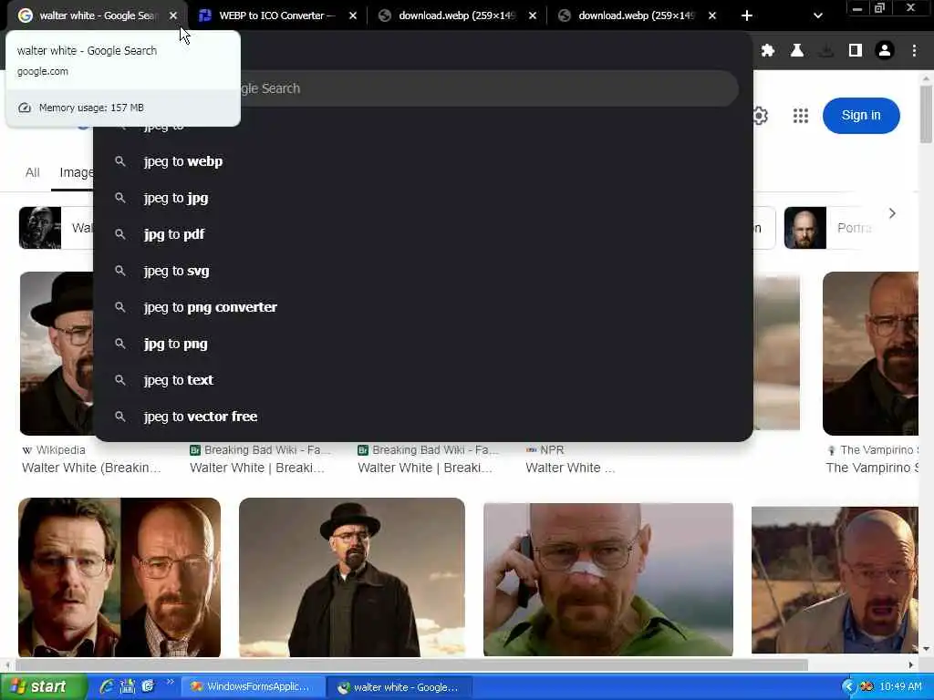Click the Sign in button

(x=861, y=116)
